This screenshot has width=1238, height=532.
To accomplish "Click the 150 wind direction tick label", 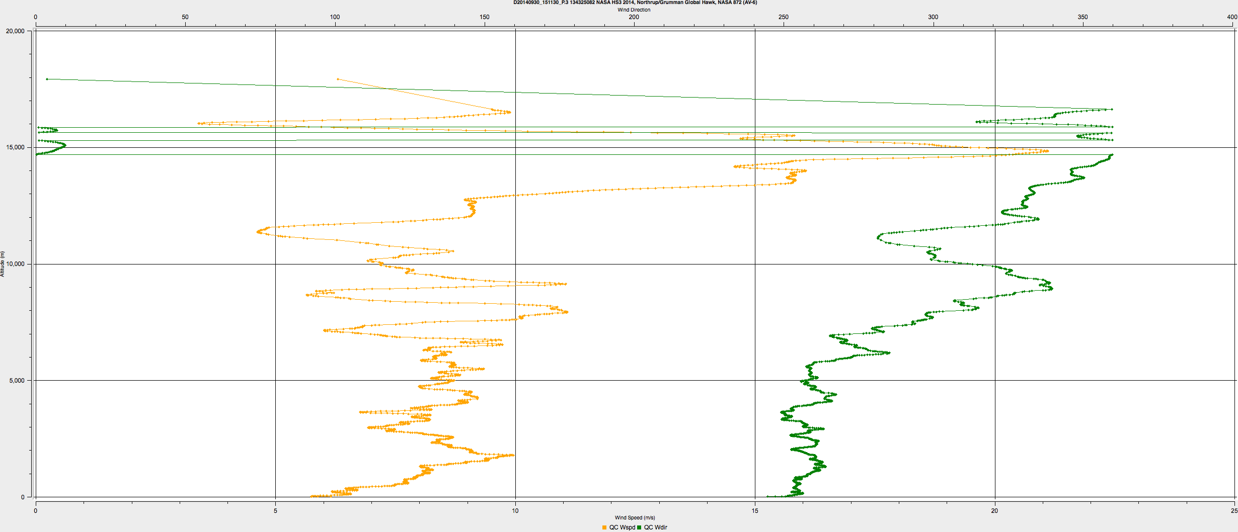I will pyautogui.click(x=484, y=17).
